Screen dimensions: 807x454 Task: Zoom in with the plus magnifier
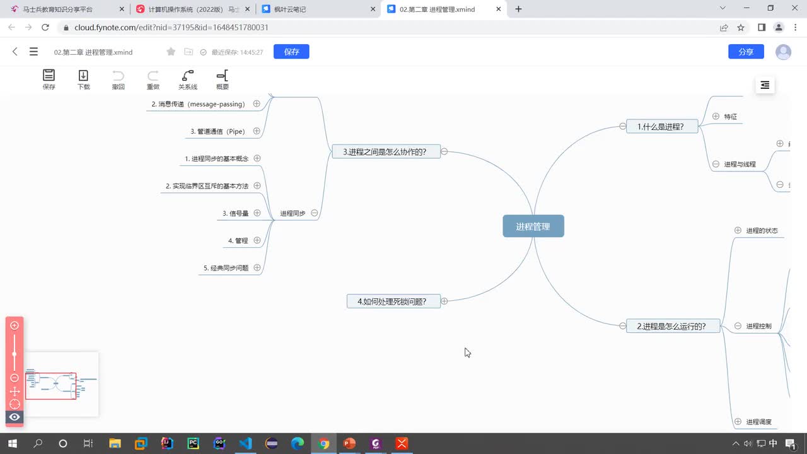click(15, 325)
